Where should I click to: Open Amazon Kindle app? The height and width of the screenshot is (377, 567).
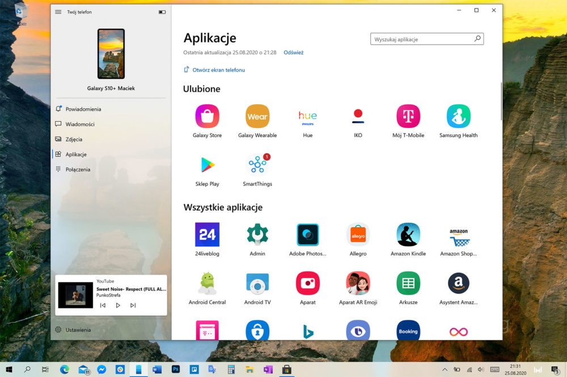[408, 235]
